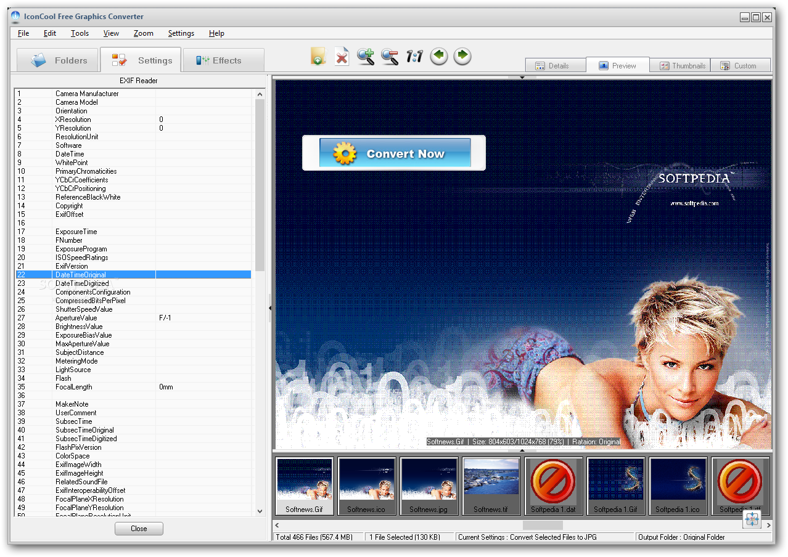Click EXIF list scrollbar up arrow
Screen dimensions: 788x557
click(260, 94)
